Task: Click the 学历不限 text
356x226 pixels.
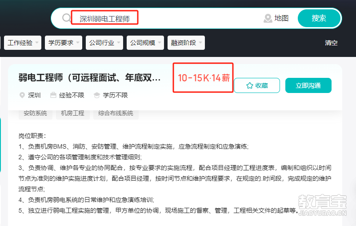Action: click(115, 95)
